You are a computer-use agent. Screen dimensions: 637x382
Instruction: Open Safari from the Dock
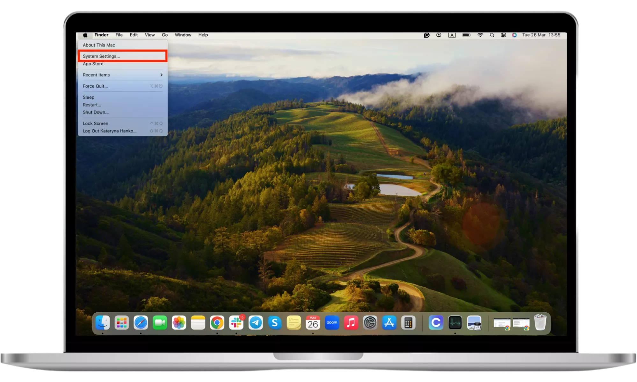pos(141,323)
